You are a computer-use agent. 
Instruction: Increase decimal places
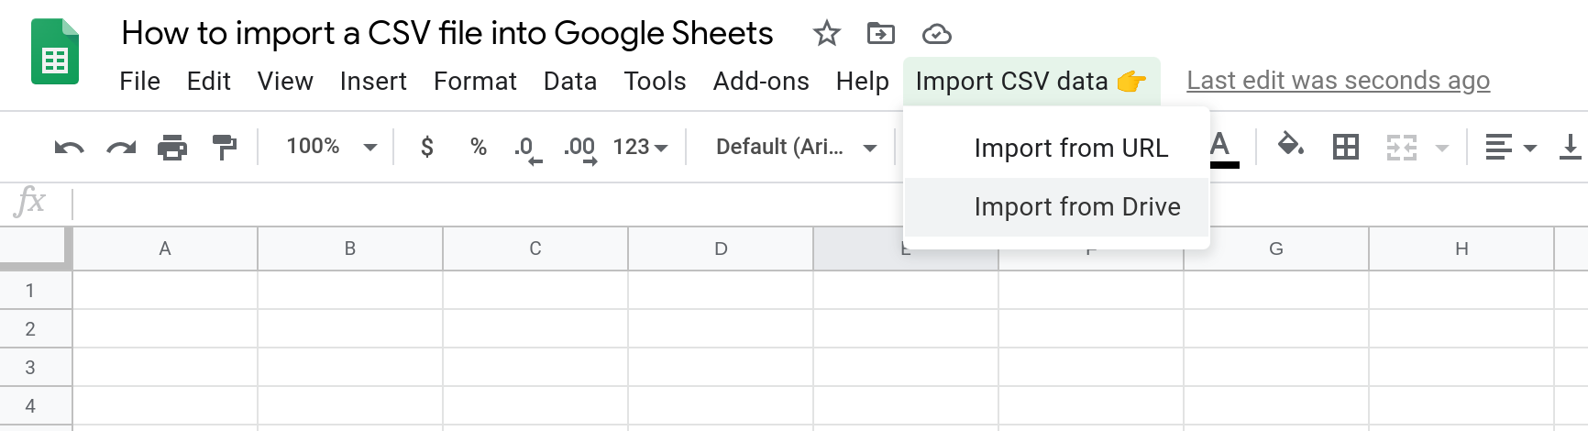pyautogui.click(x=580, y=149)
